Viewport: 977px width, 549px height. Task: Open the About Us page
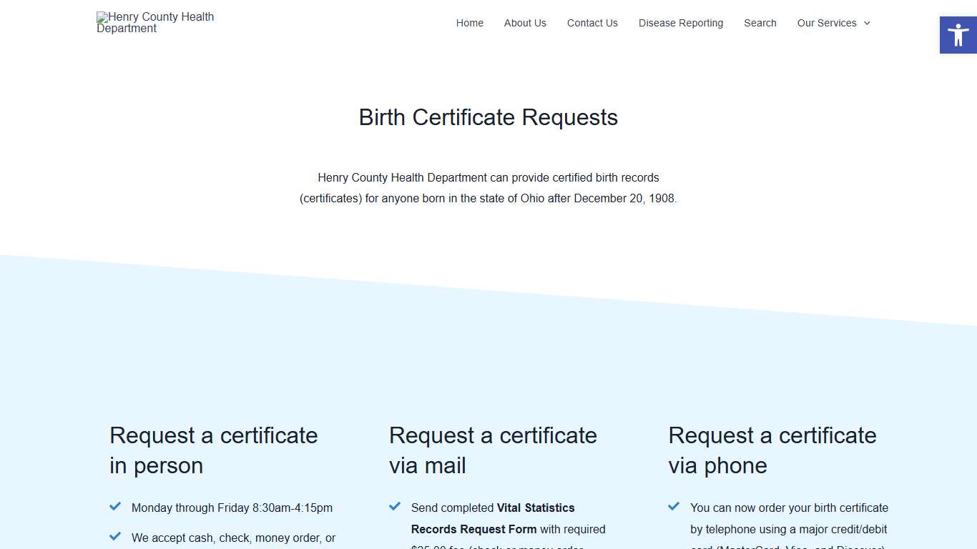coord(525,23)
